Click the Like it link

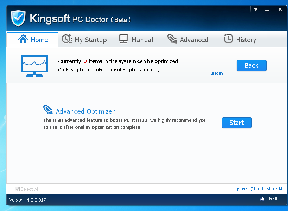click(x=272, y=199)
